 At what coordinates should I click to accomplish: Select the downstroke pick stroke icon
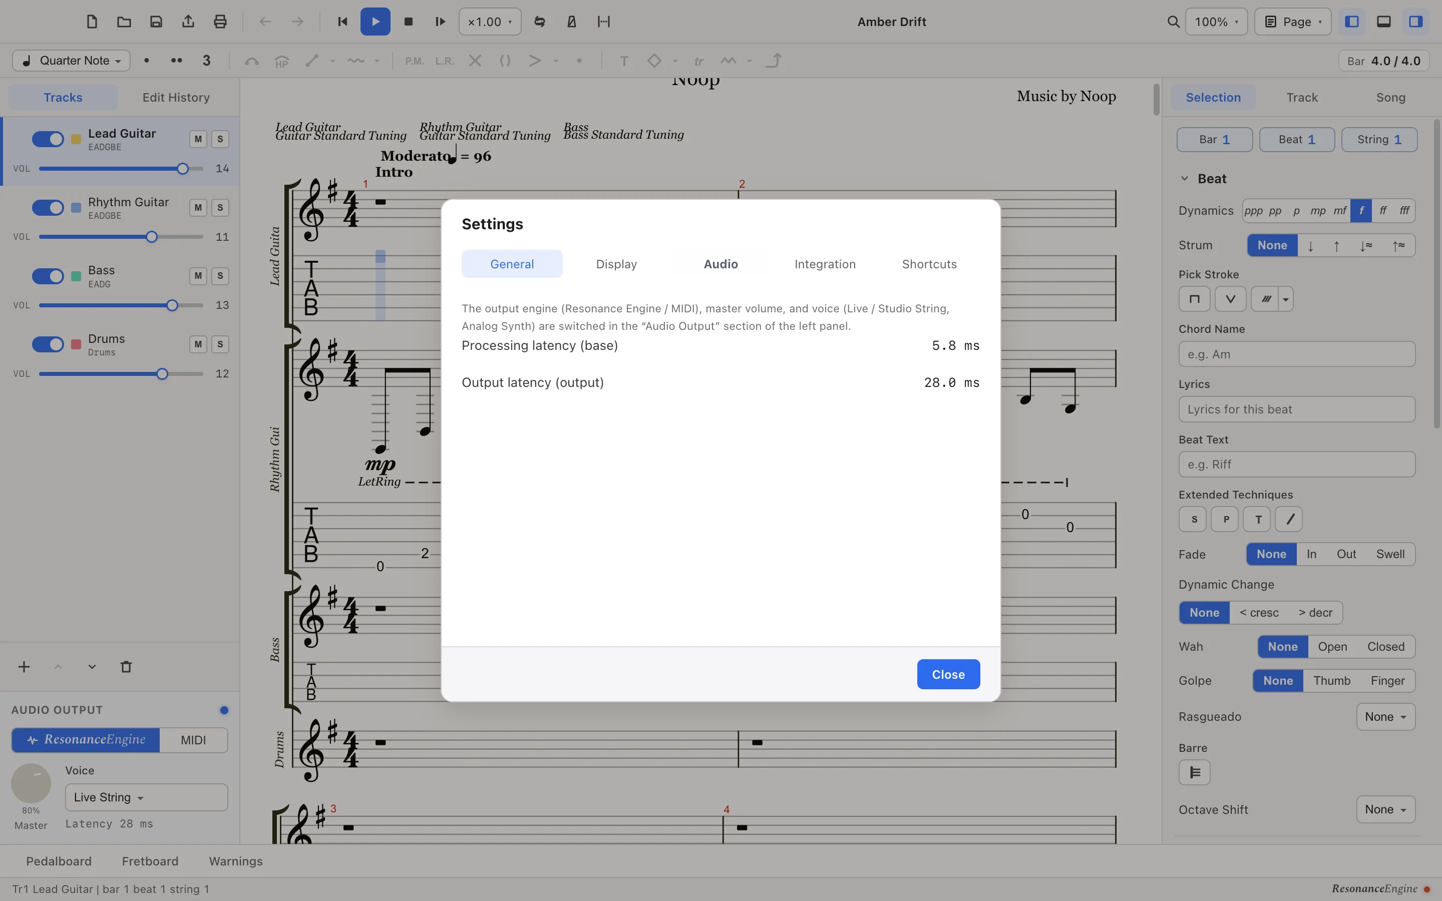click(1194, 298)
